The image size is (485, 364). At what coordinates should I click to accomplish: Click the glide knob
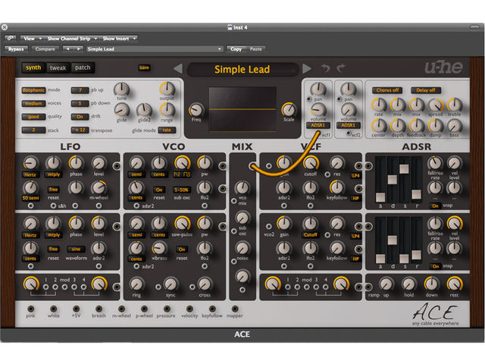point(121,110)
